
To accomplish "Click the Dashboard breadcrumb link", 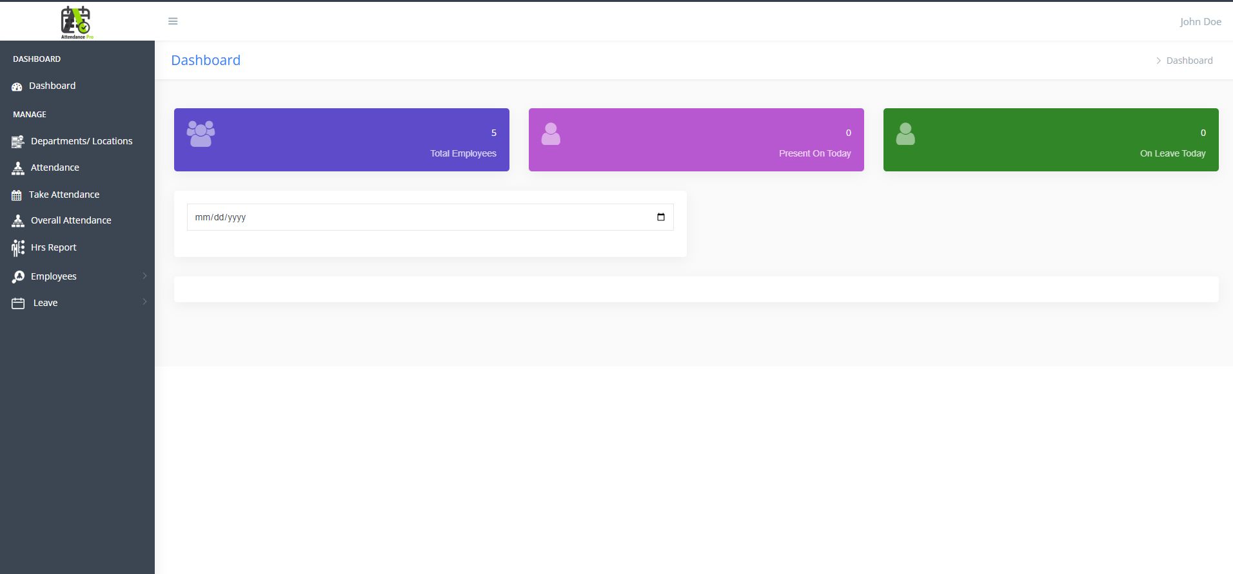I will pyautogui.click(x=1189, y=61).
